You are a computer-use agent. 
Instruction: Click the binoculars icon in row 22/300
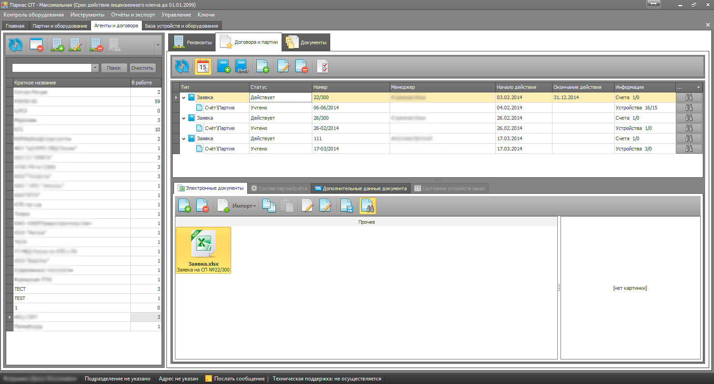(689, 97)
